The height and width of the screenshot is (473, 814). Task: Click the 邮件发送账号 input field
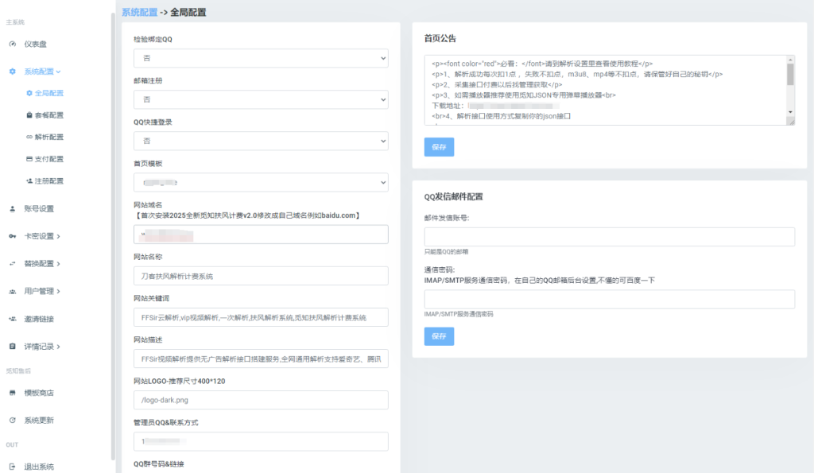(607, 237)
